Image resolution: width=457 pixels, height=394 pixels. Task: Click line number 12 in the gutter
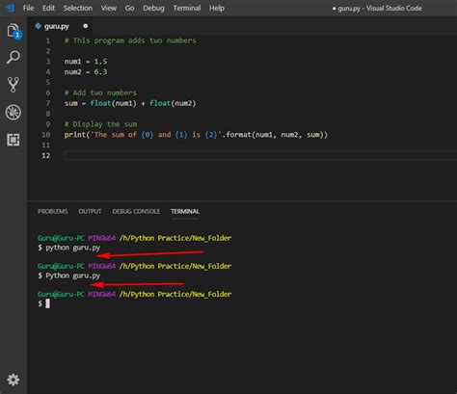tap(46, 155)
